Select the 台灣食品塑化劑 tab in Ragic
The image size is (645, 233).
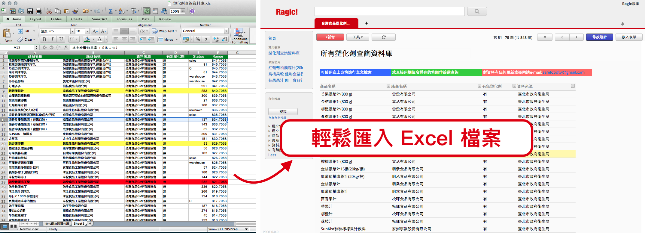pyautogui.click(x=336, y=23)
